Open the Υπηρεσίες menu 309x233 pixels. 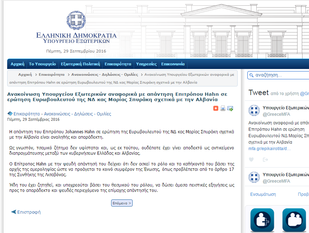(x=146, y=64)
